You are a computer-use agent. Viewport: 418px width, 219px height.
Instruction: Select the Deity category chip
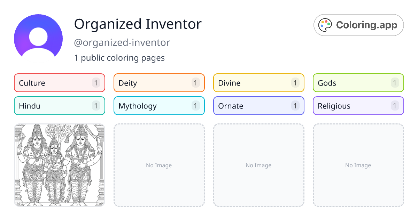(x=159, y=83)
